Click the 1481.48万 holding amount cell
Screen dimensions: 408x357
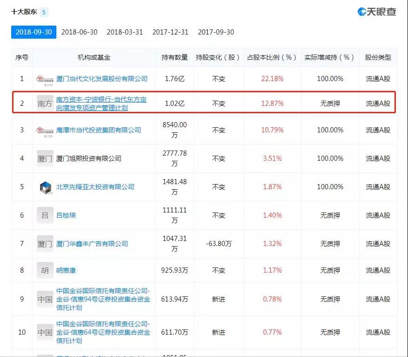click(175, 187)
